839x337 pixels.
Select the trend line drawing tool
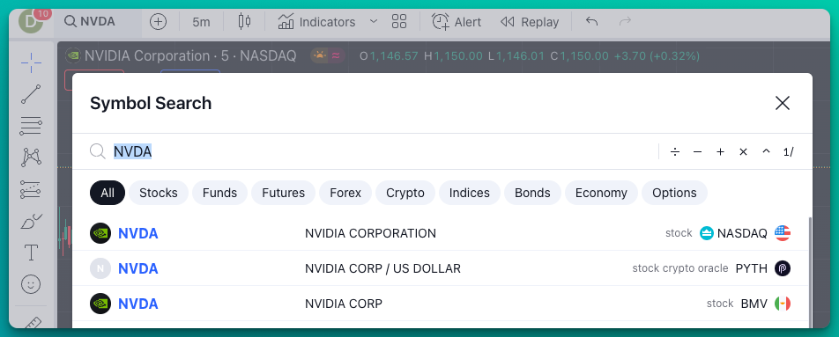tap(31, 94)
